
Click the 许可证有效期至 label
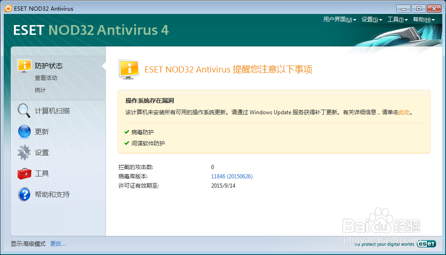tap(138, 186)
